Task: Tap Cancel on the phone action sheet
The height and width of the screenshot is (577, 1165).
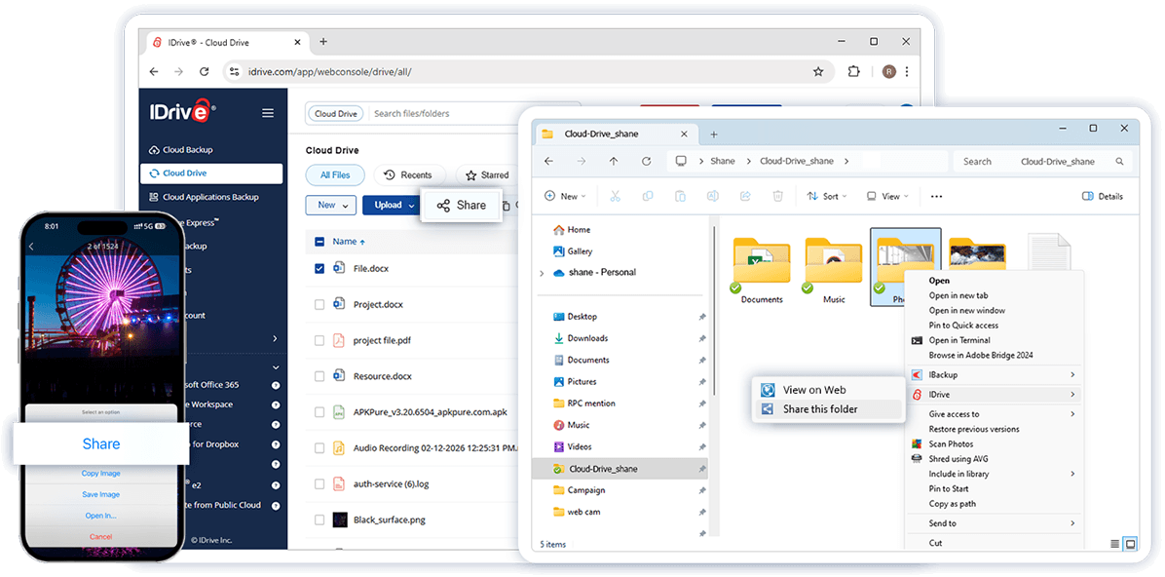Action: [x=101, y=537]
